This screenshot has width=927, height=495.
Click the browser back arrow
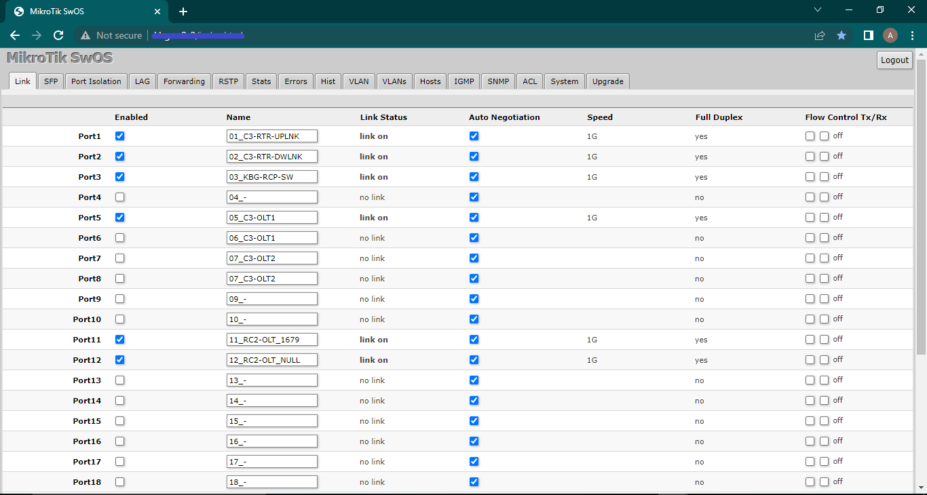tap(15, 35)
